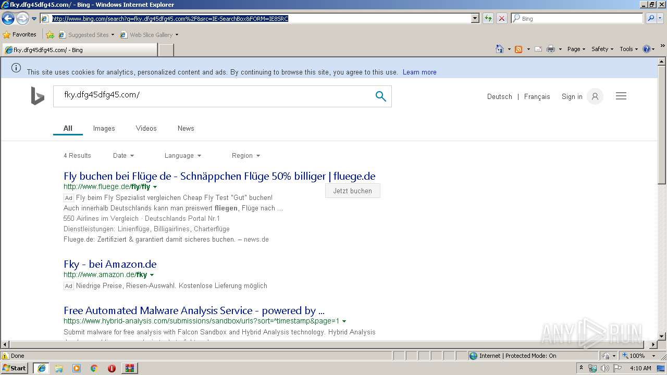
Task: Open Google Chrome from taskbar
Action: tap(94, 368)
